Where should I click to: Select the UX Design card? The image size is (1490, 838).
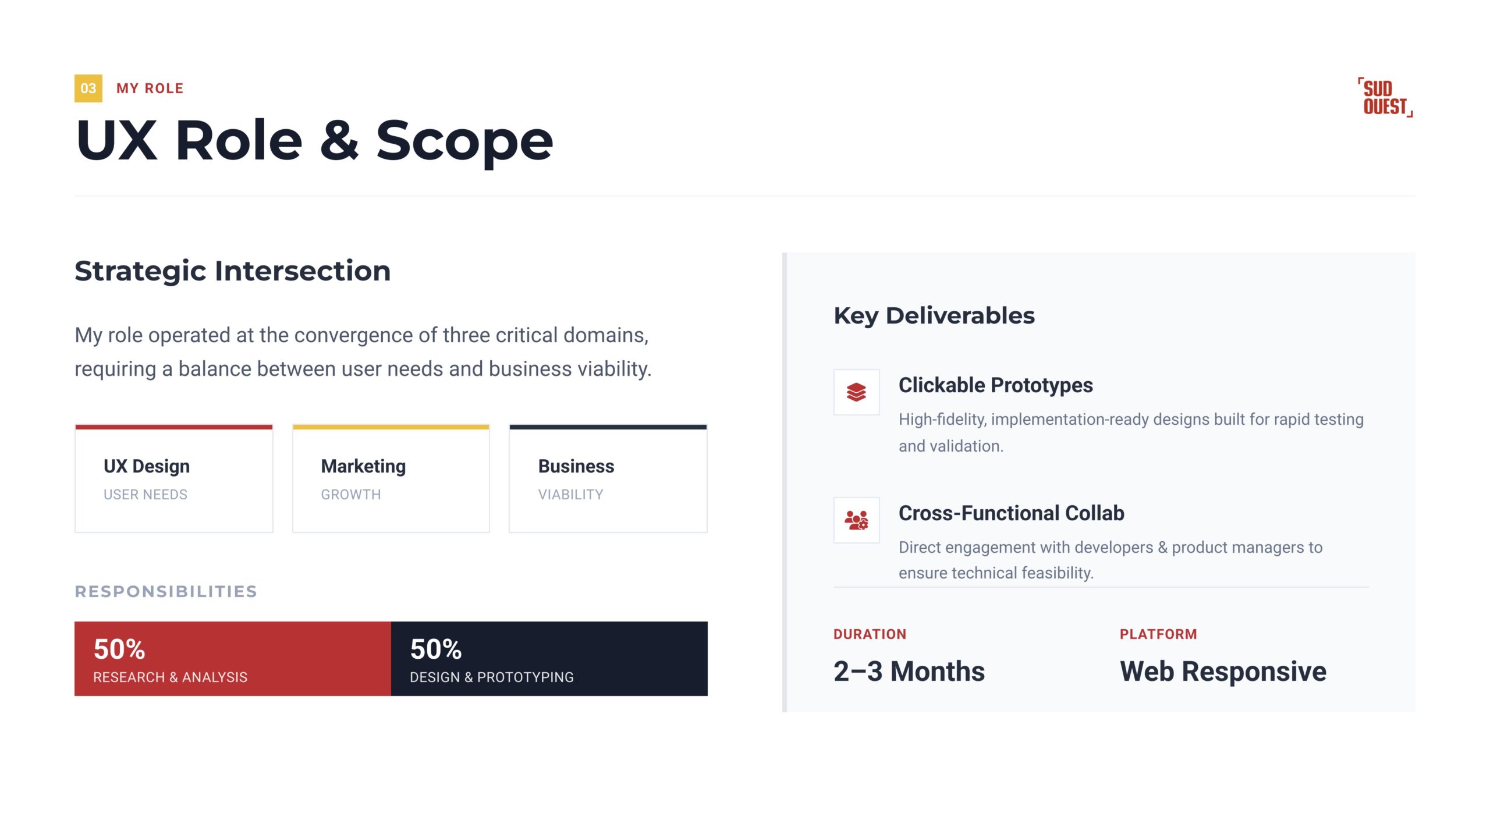coord(173,479)
